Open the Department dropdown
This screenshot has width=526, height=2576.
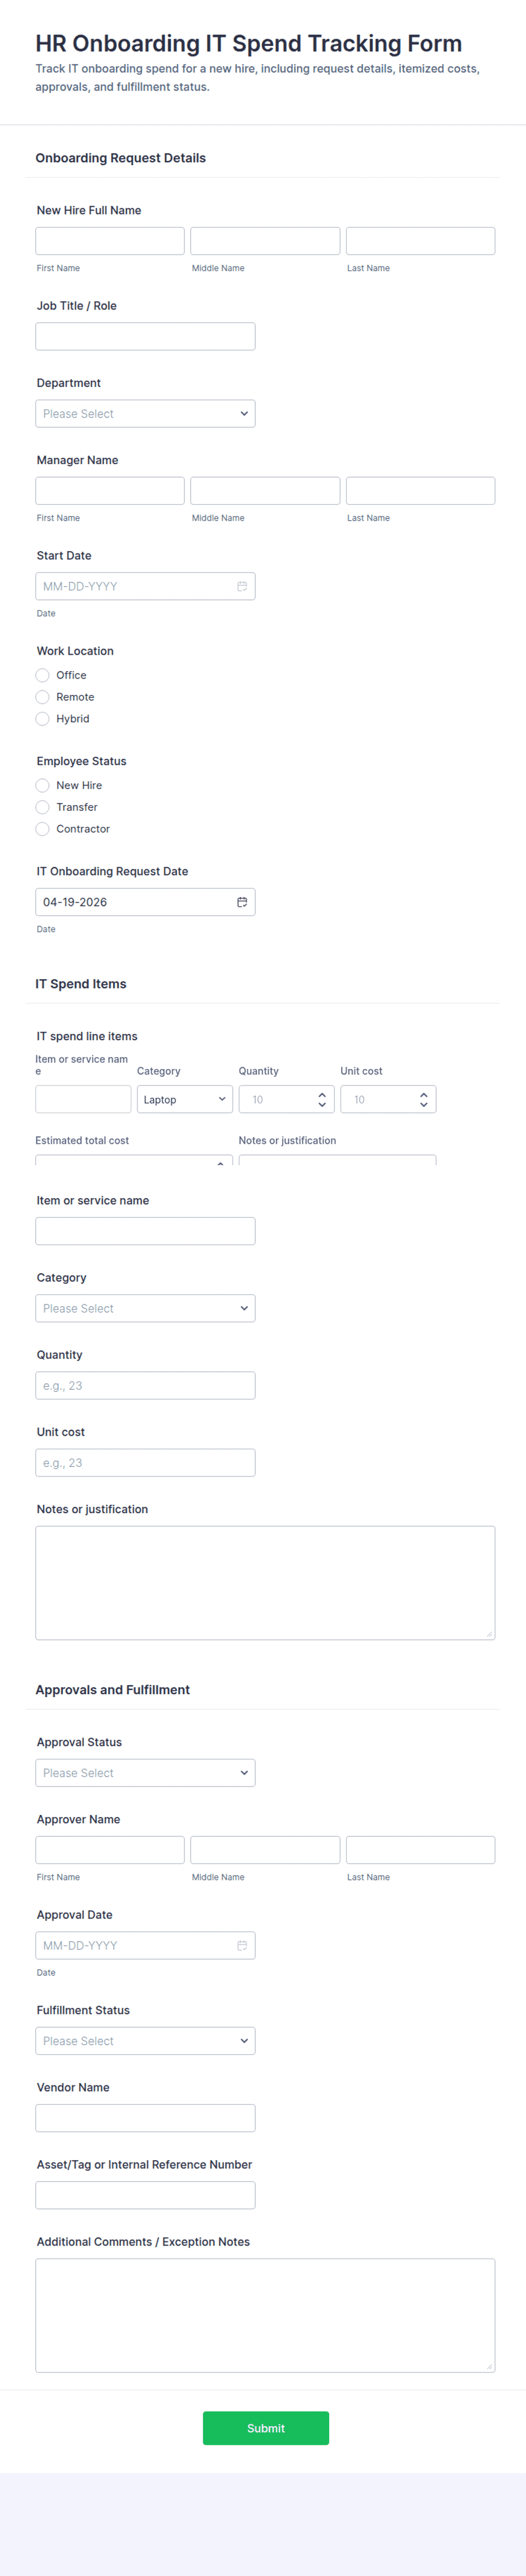[x=145, y=414]
